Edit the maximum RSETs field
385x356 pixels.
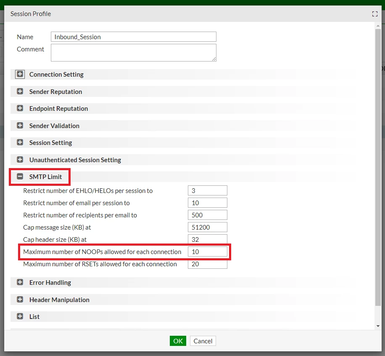[208, 264]
